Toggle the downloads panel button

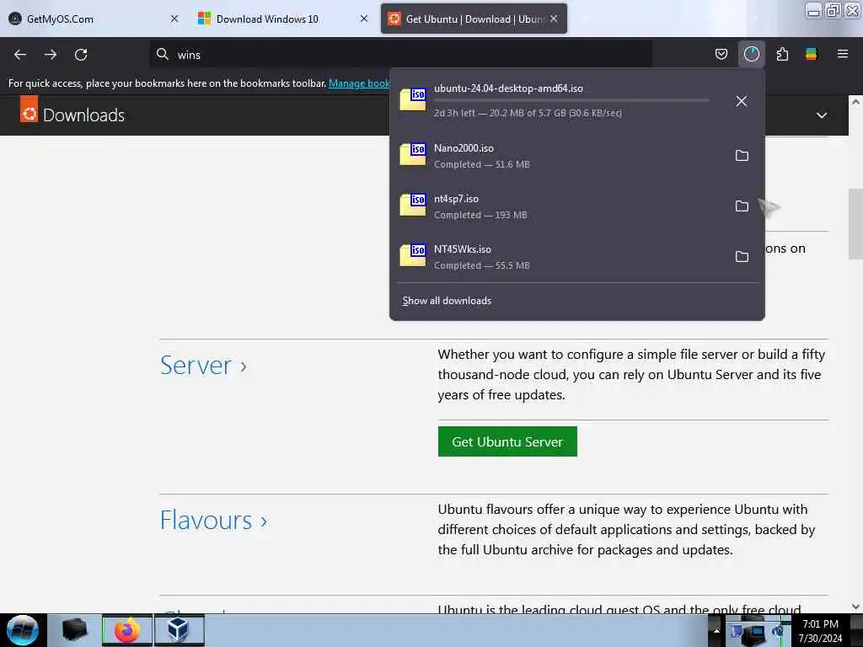pos(751,54)
